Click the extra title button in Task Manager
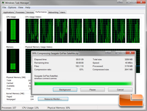 point(120,2)
